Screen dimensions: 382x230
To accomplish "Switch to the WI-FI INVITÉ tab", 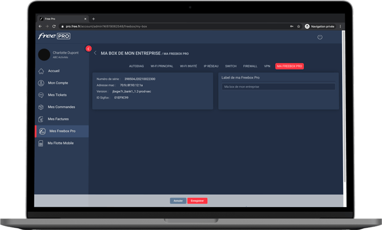I will (x=188, y=66).
